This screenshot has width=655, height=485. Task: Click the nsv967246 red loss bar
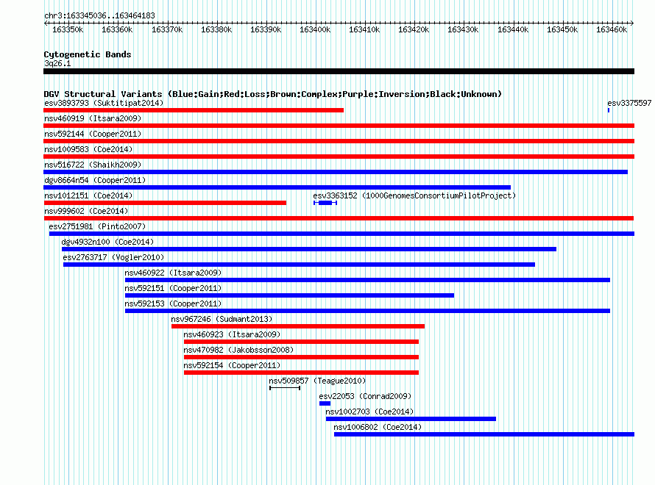coord(298,326)
